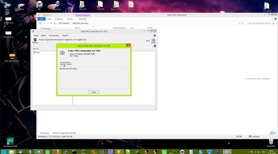This screenshot has height=154, width=278.
Task: Open the Verwalten tab under Anwendungstools
Action: tap(83, 19)
